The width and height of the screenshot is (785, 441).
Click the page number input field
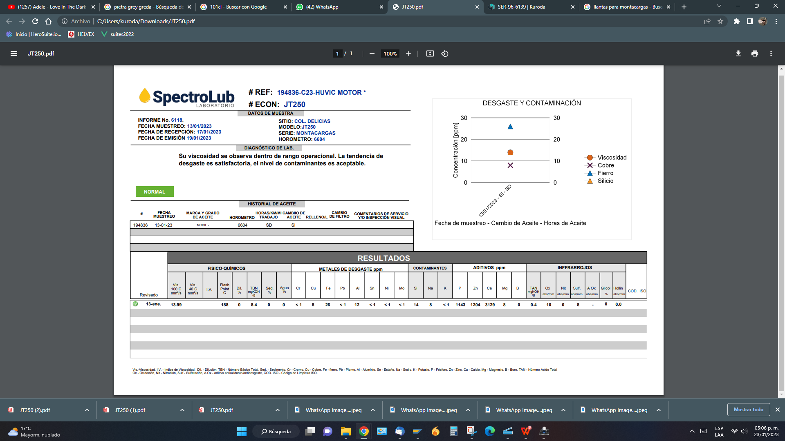[337, 53]
